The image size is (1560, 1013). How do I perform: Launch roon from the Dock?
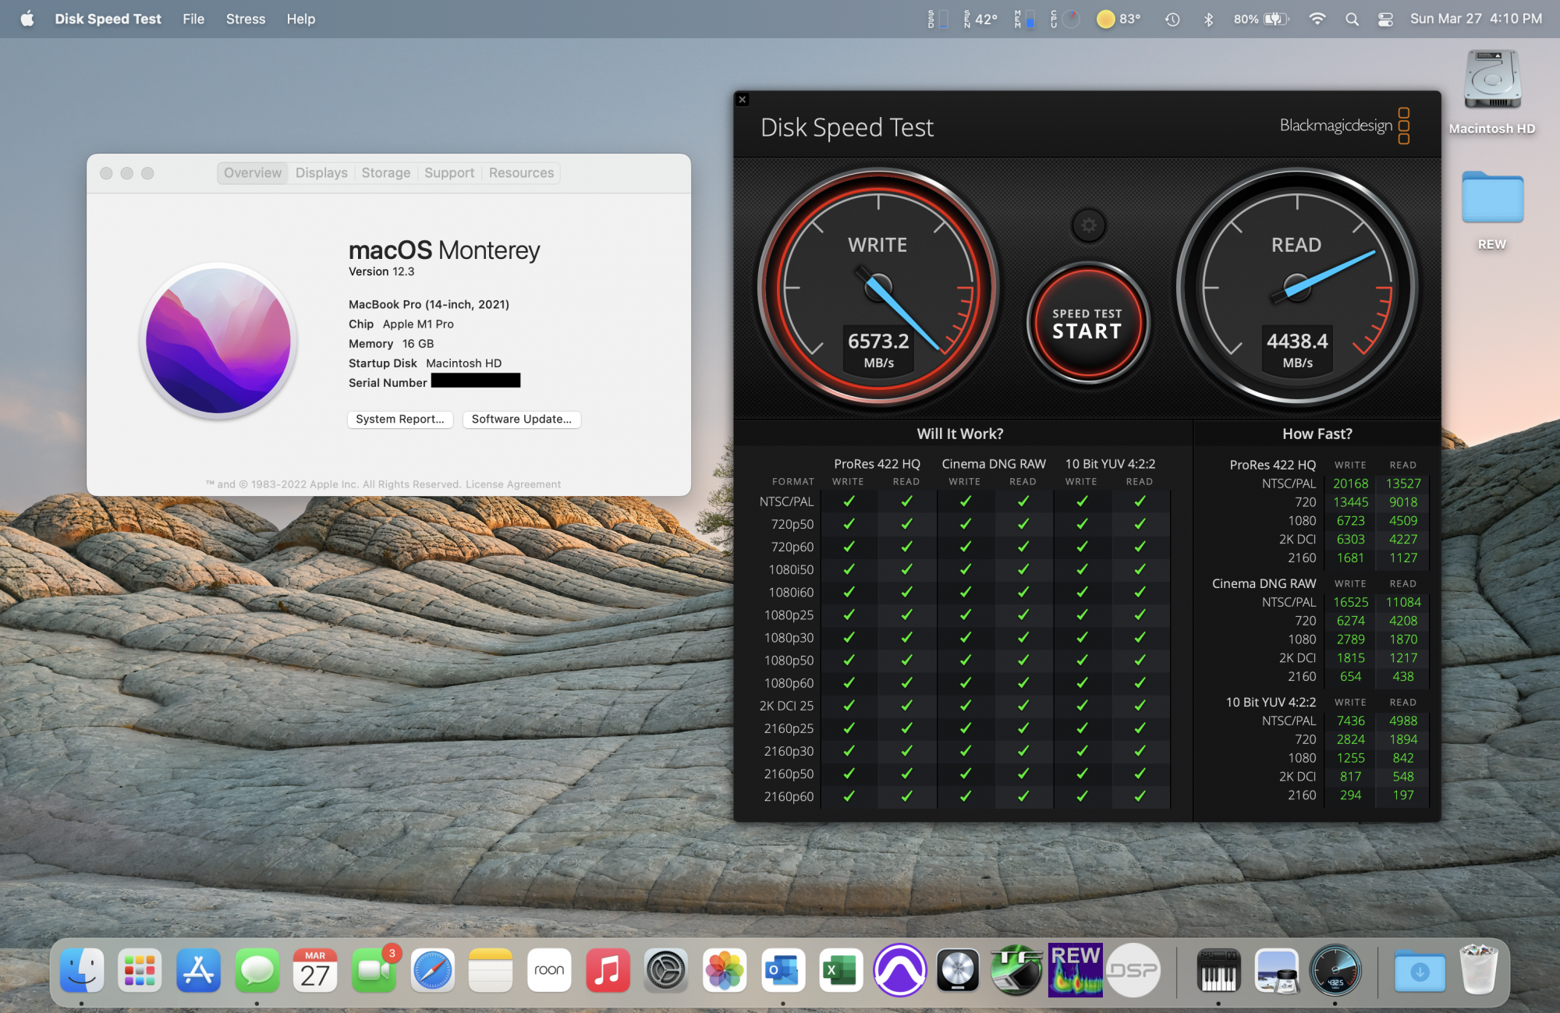(549, 970)
